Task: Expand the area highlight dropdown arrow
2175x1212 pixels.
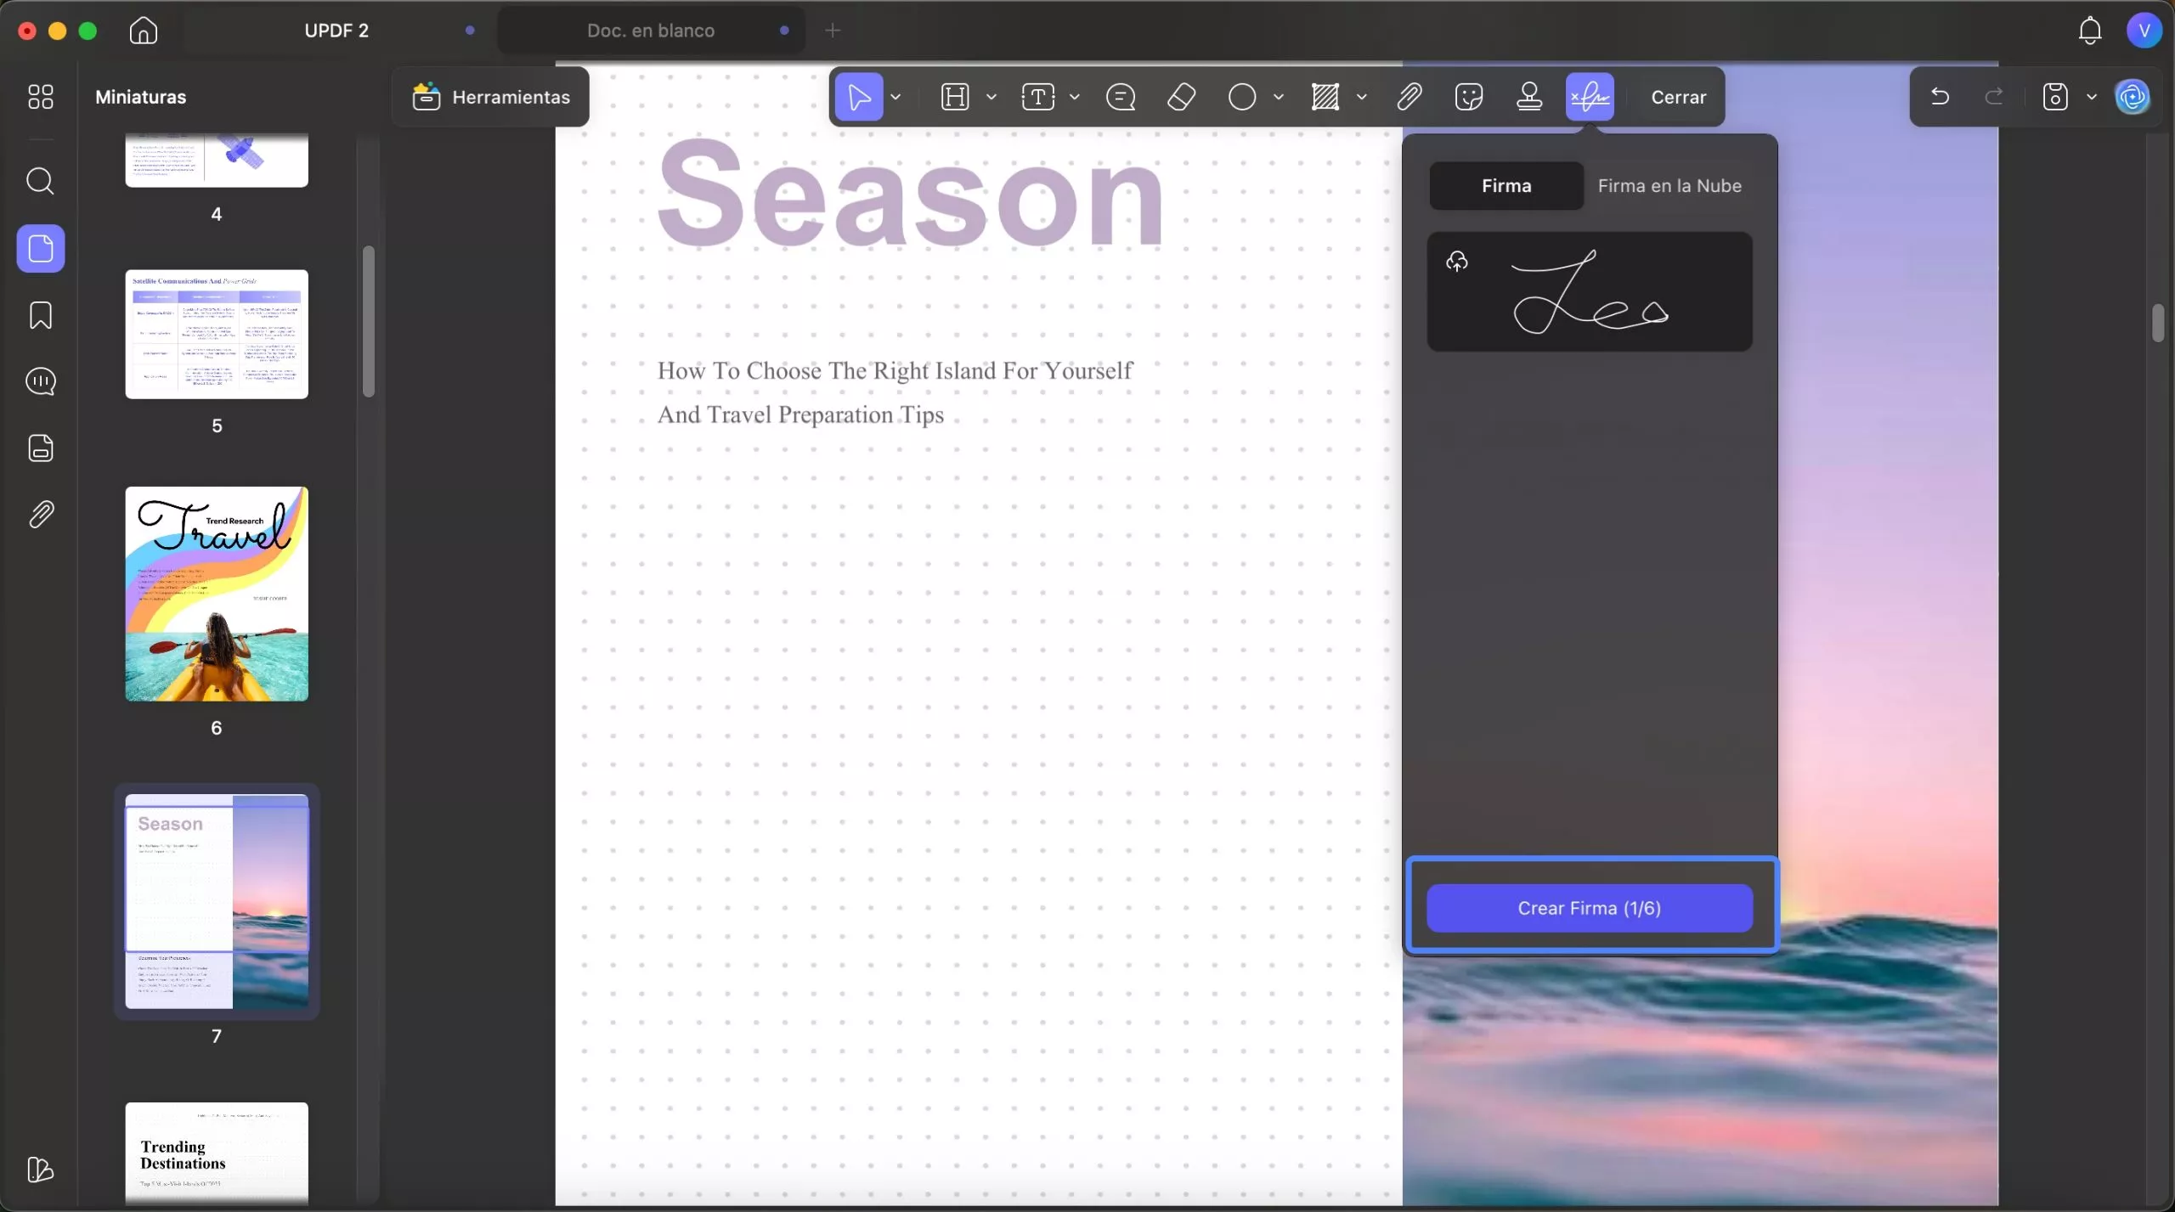Action: pyautogui.click(x=1361, y=97)
